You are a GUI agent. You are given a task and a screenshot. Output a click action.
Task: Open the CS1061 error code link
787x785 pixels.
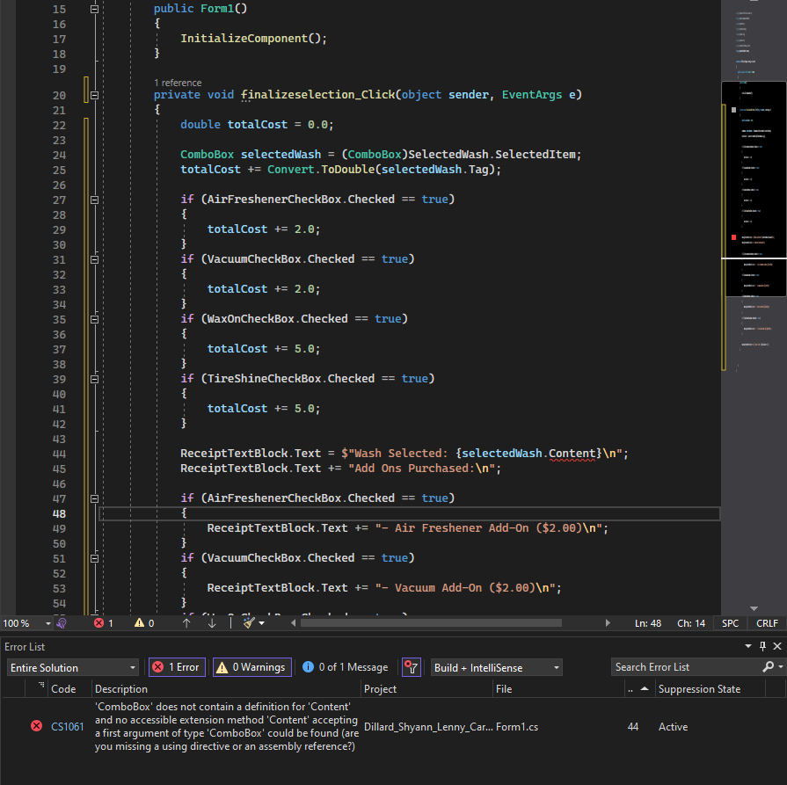click(x=67, y=727)
